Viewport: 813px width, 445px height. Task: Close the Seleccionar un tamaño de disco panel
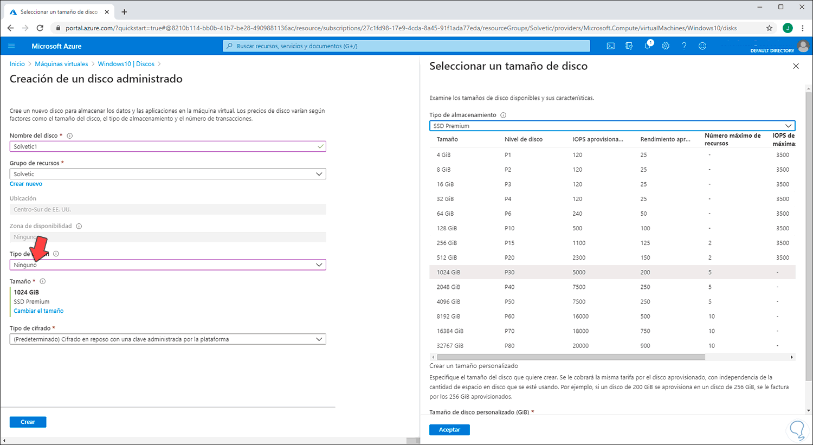tap(796, 66)
